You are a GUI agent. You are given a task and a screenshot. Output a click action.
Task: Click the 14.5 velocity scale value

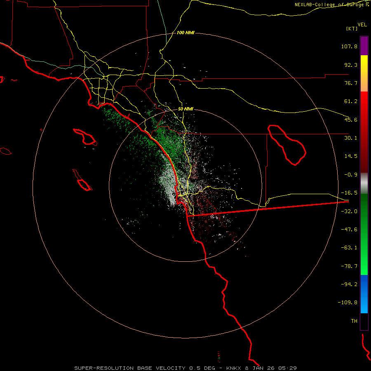coord(351,156)
